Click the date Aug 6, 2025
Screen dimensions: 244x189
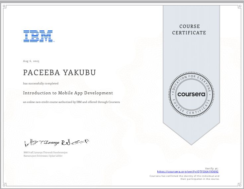click(31, 61)
